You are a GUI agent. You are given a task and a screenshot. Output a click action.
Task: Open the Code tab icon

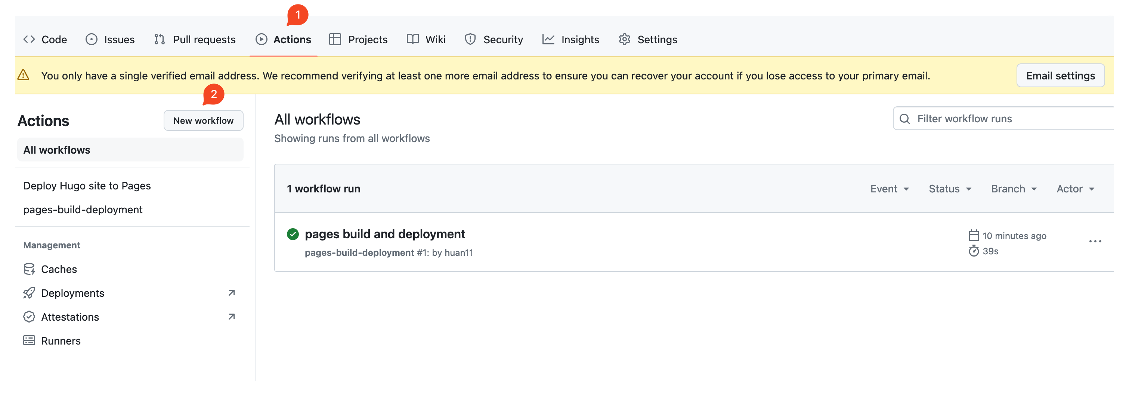(29, 40)
